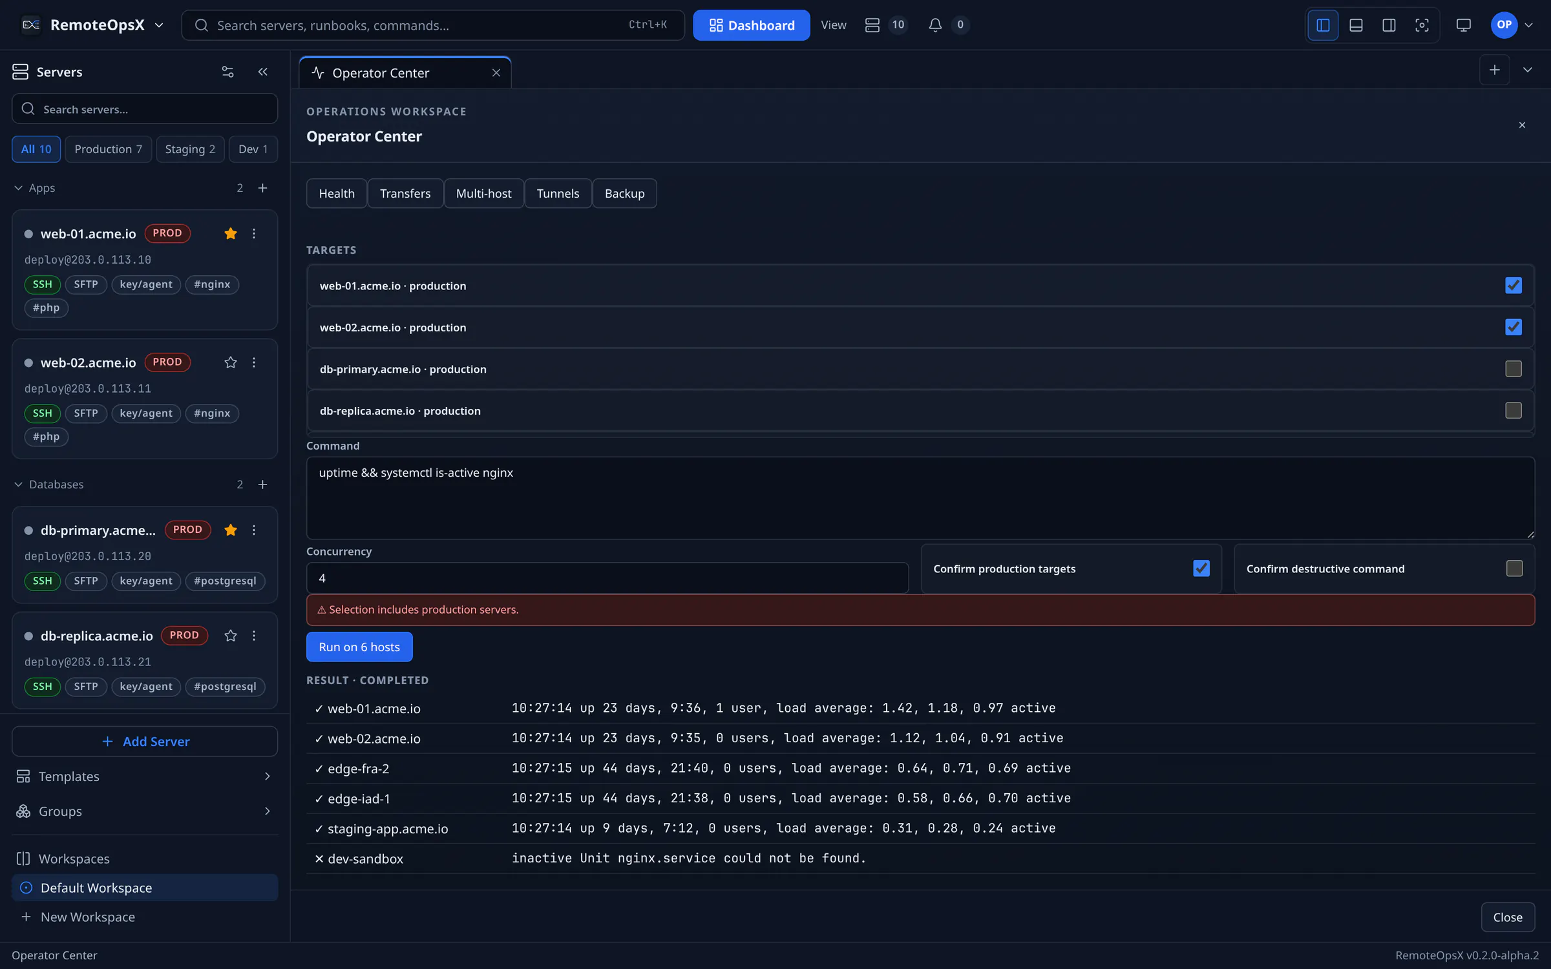The image size is (1551, 969).
Task: Open the tab list chevron dropdown
Action: (x=1528, y=70)
